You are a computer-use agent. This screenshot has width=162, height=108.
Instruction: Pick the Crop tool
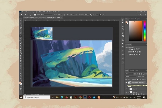[x=21, y=31]
